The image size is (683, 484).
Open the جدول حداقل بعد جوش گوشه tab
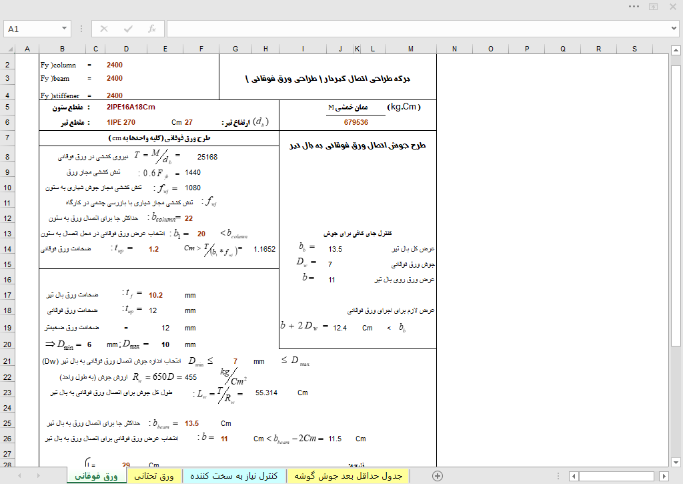pyautogui.click(x=348, y=476)
